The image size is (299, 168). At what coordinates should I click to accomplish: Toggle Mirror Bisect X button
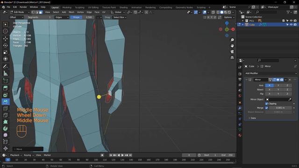click(x=270, y=90)
